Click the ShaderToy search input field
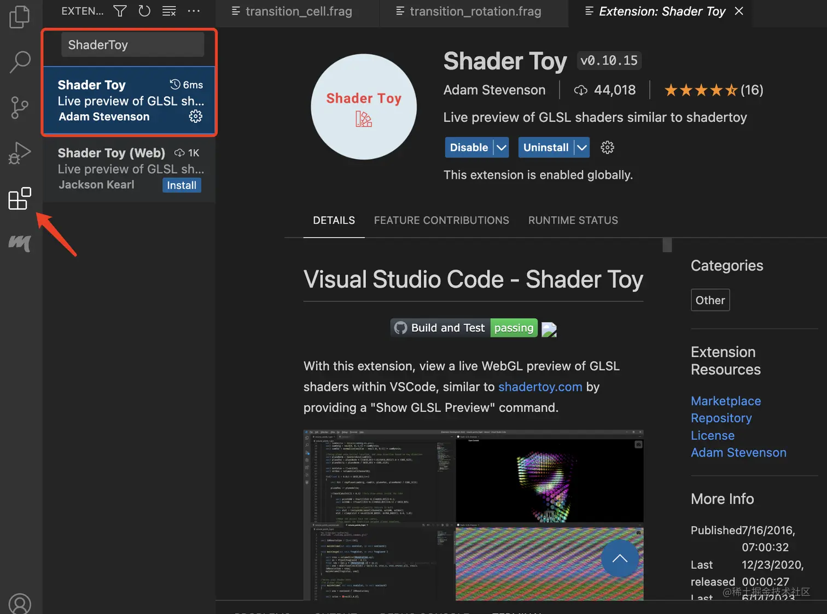The image size is (827, 614). pos(132,44)
